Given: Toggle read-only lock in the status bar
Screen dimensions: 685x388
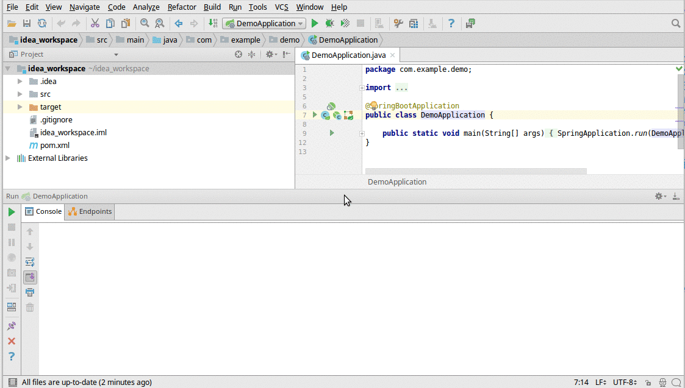Looking at the screenshot, I should [x=648, y=383].
